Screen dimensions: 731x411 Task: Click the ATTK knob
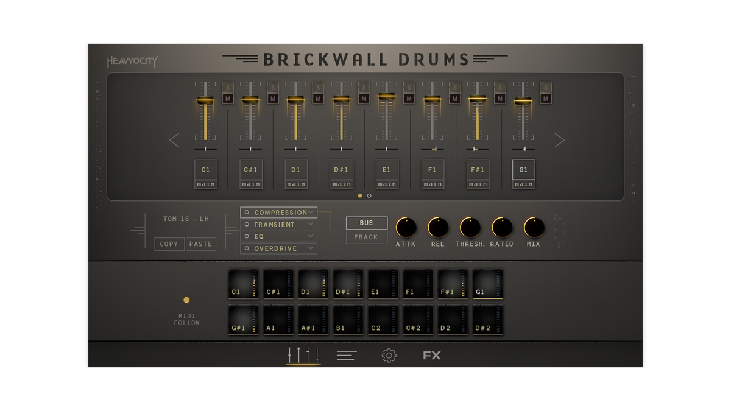(x=406, y=227)
